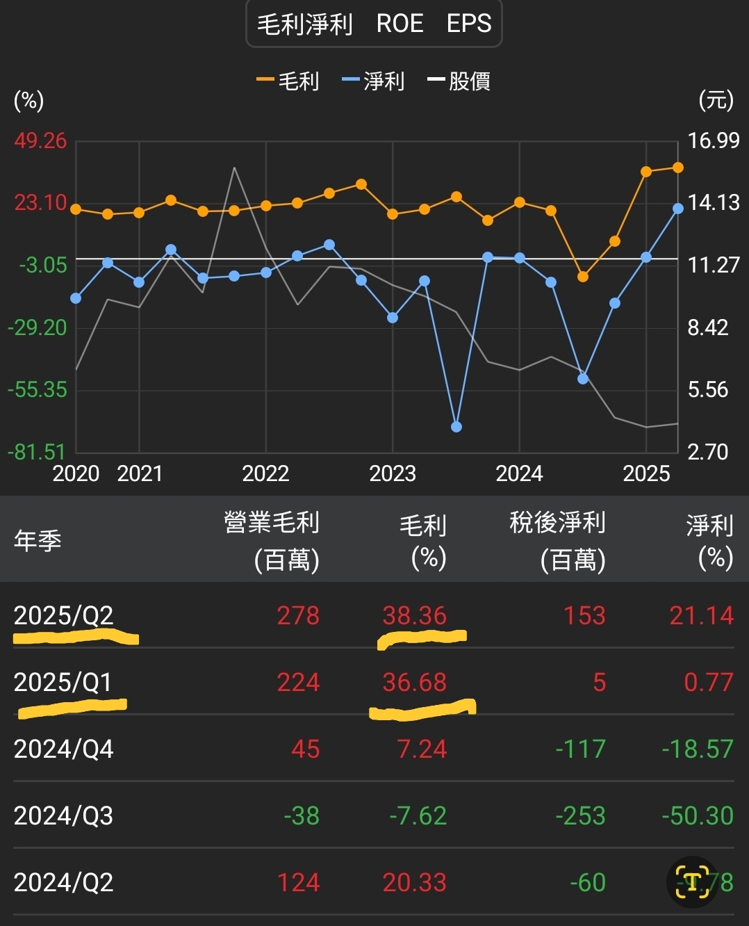749x926 pixels.
Task: Select the 毛利淨利 tab
Action: [305, 24]
